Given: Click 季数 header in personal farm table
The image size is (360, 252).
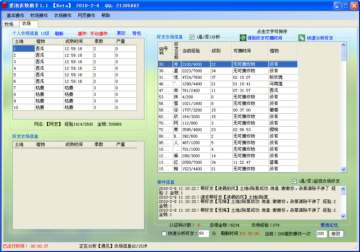Looking at the screenshot, I should [103, 41].
